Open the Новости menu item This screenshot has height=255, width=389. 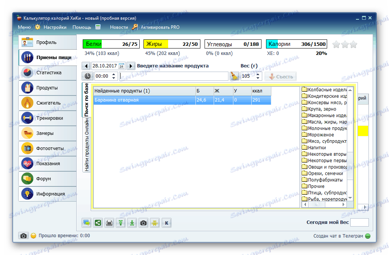pos(119,27)
